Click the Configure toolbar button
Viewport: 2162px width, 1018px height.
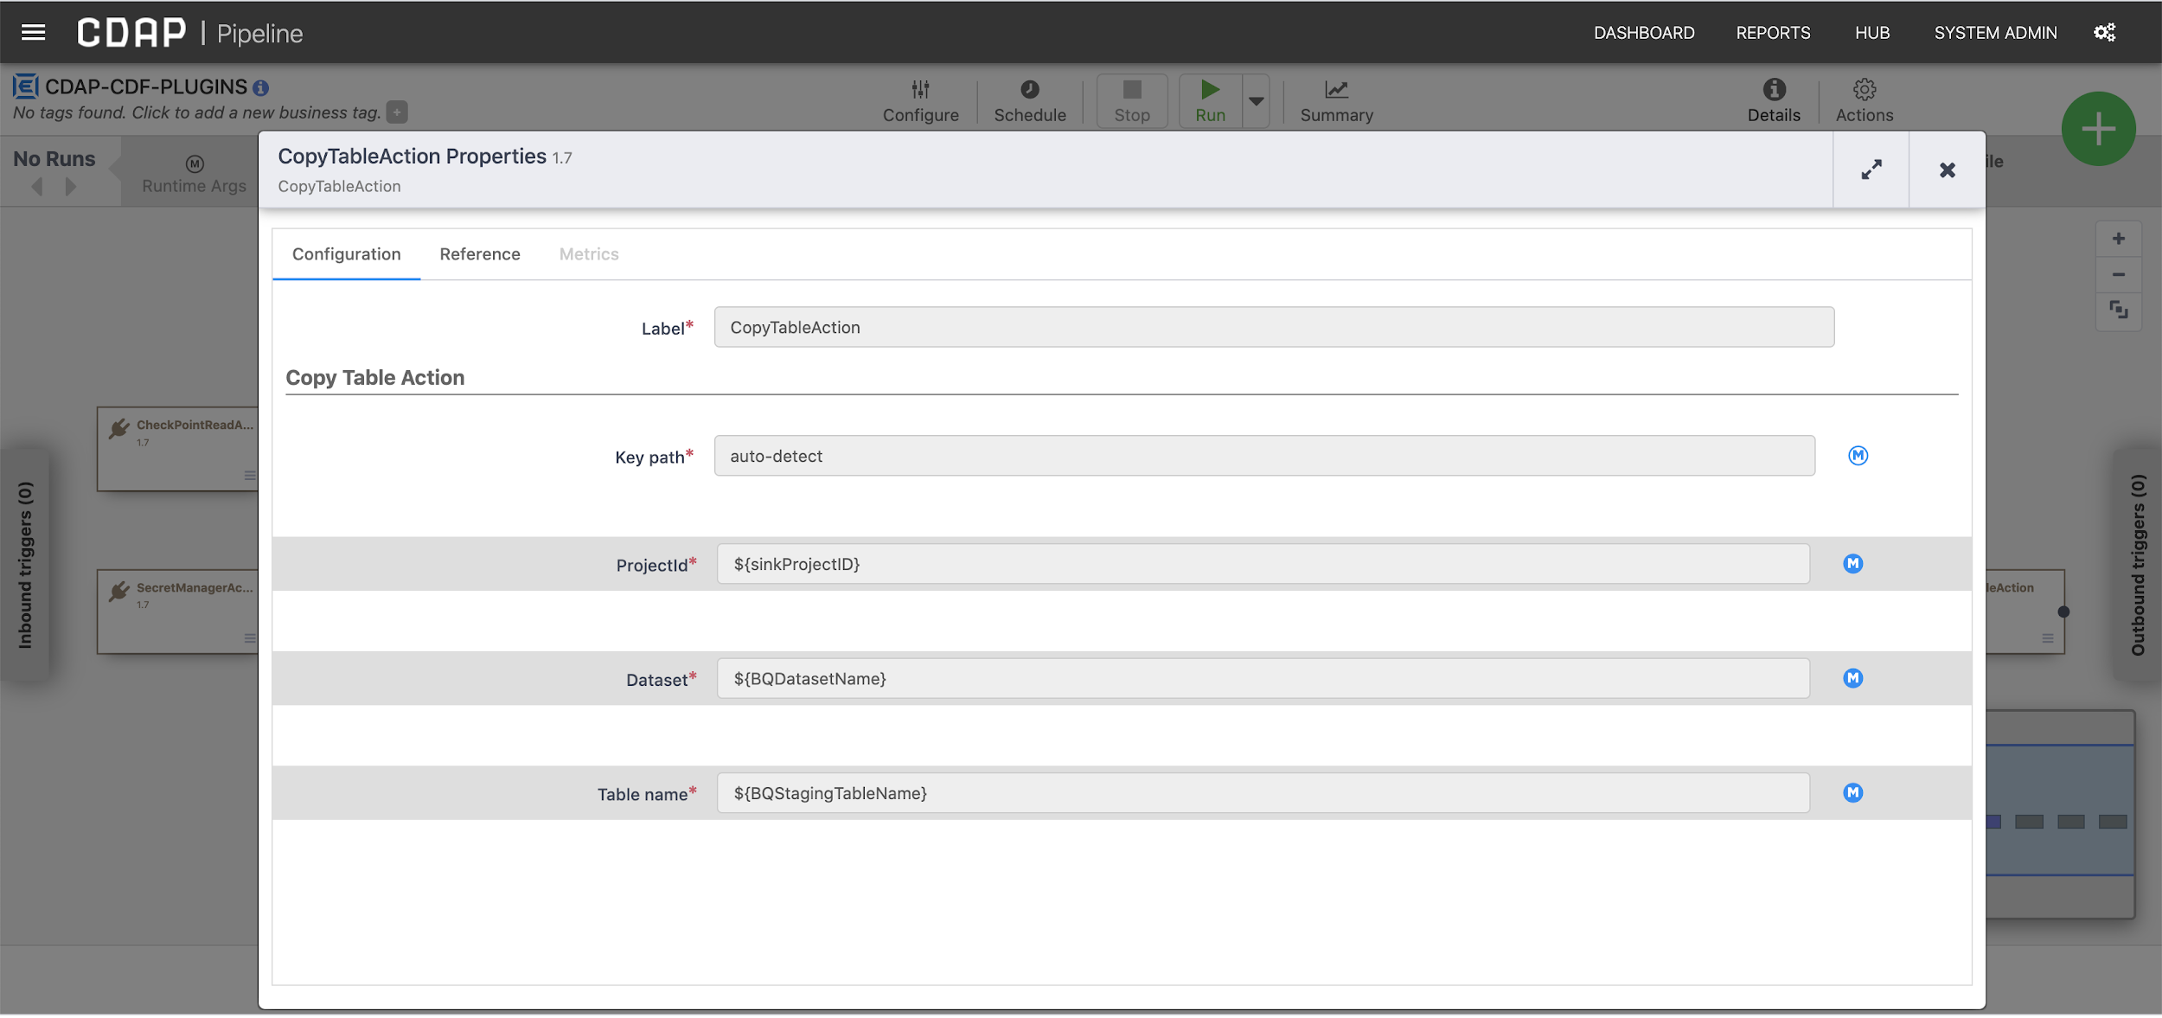(x=919, y=99)
